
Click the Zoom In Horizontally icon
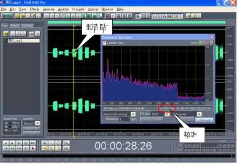pos(45,143)
